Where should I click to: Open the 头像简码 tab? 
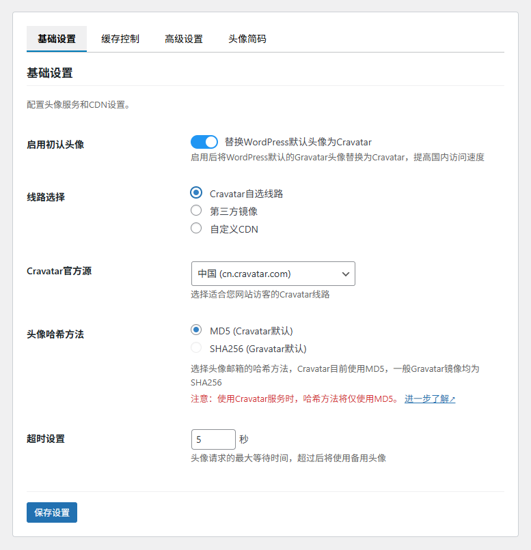247,39
